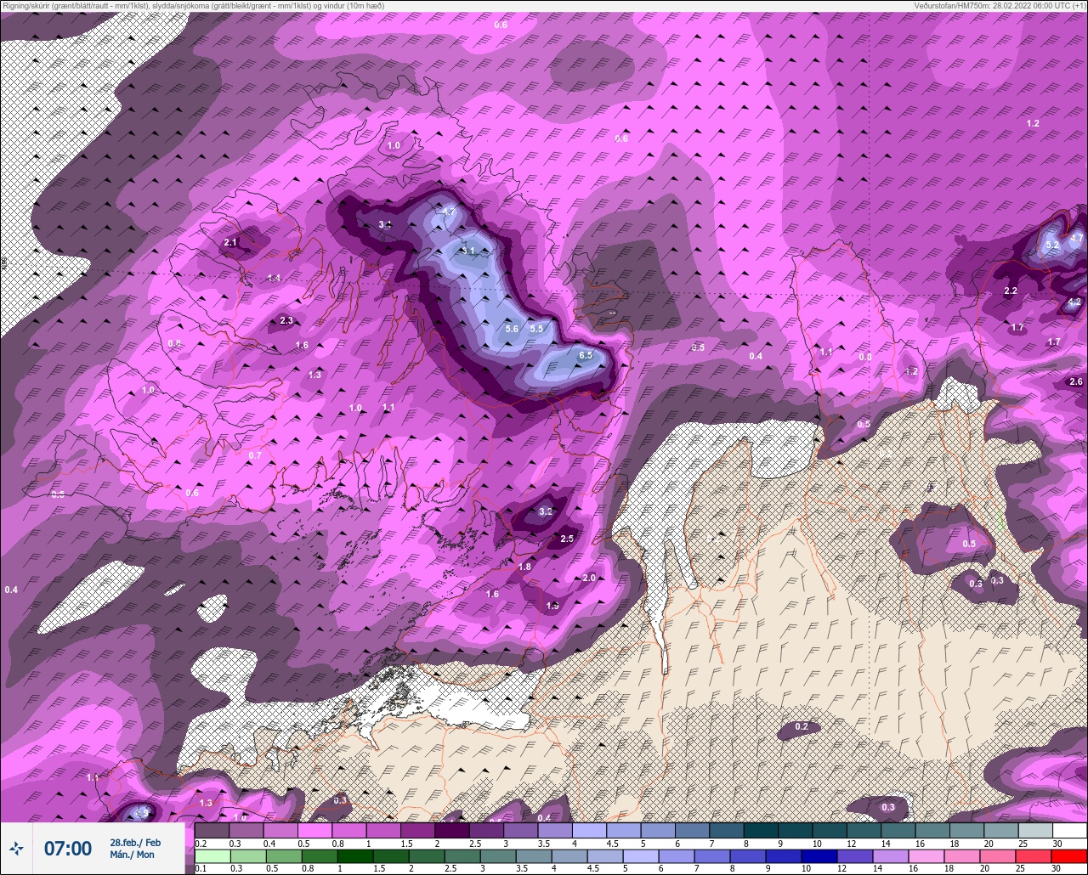Pick the red swatch labeled 25 in the lower legend
The height and width of the screenshot is (875, 1088).
point(1034,855)
